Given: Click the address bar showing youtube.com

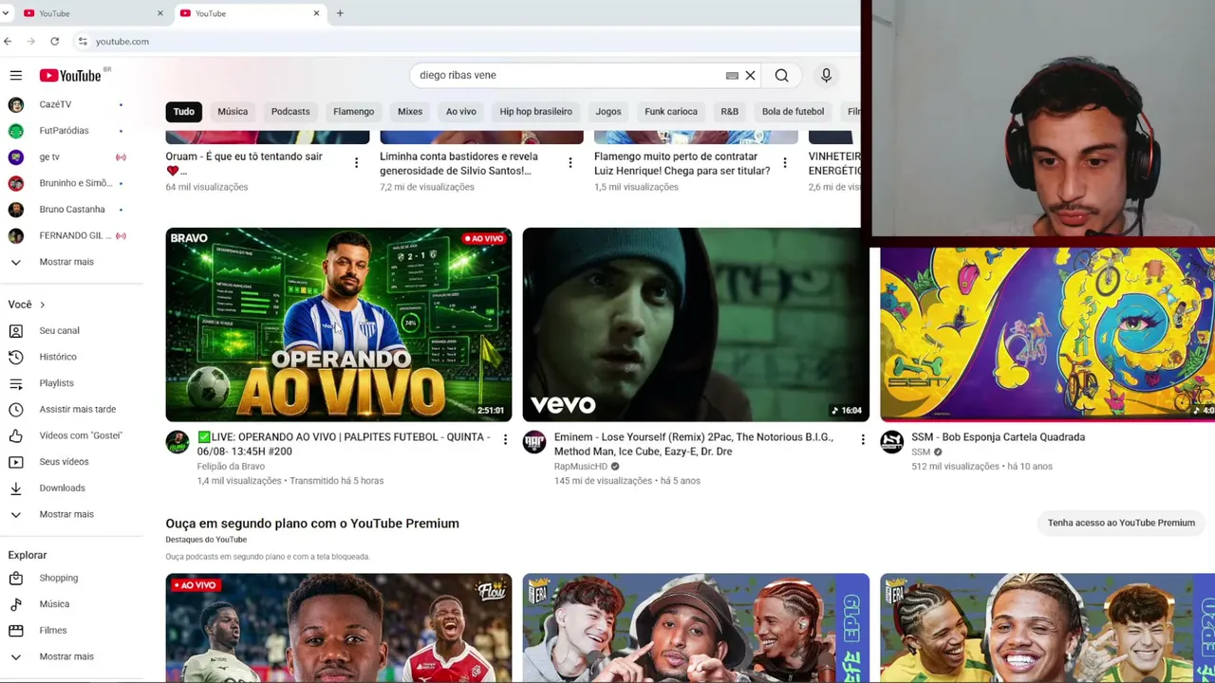Looking at the screenshot, I should (x=465, y=42).
